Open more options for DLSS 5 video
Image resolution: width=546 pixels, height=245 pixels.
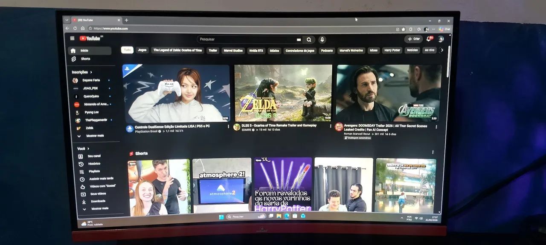[x=331, y=126]
